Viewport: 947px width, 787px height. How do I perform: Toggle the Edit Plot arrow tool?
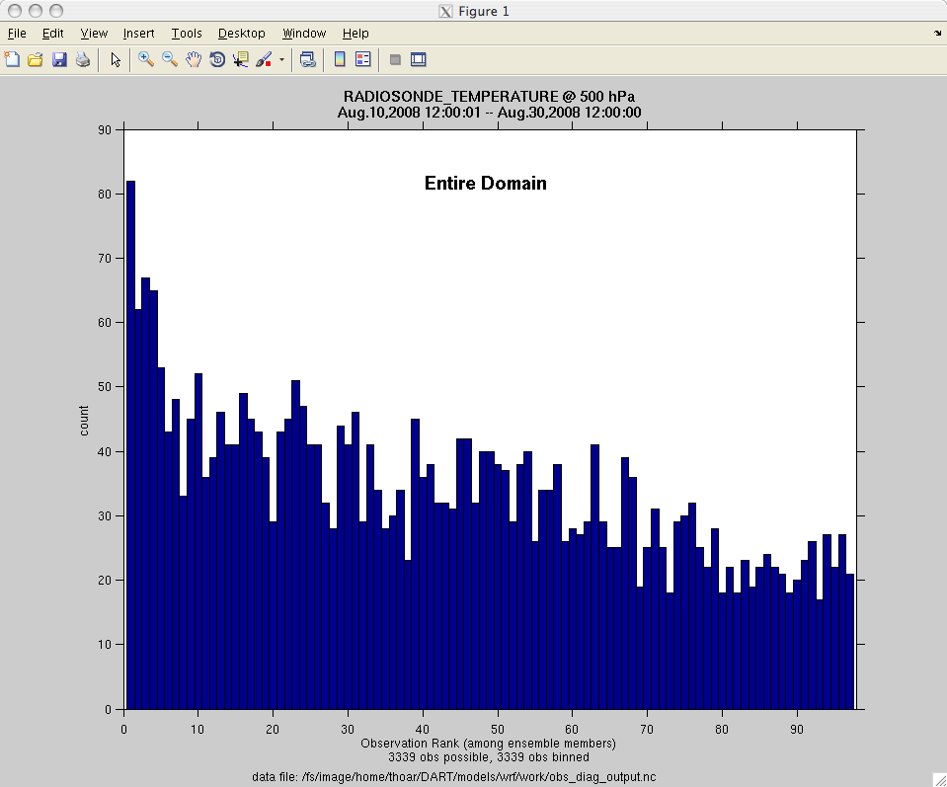point(116,59)
